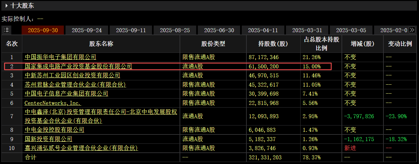Select holding value 46,970,515
Image resolution: width=419 pixels, height=164 pixels.
pyautogui.click(x=263, y=75)
